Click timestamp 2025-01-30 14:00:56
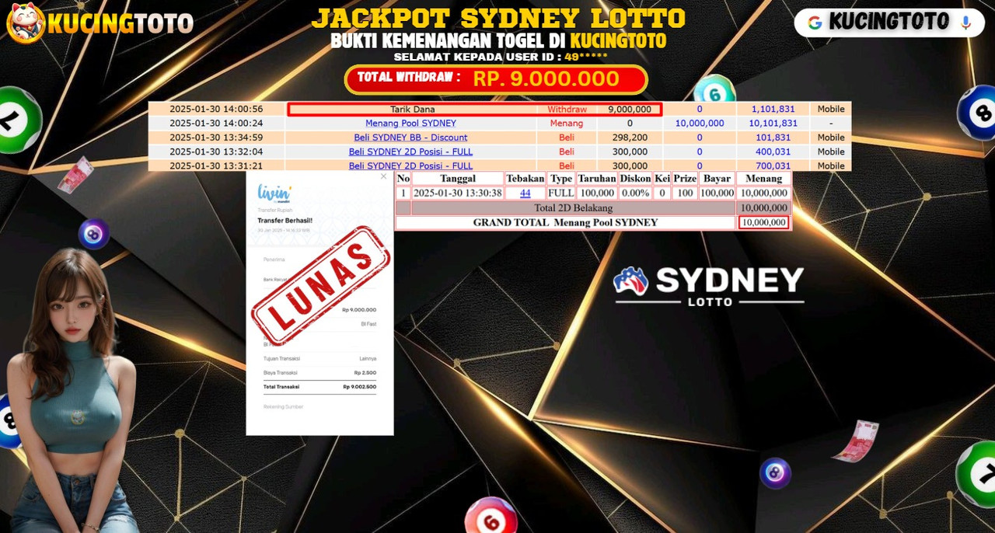 click(216, 110)
